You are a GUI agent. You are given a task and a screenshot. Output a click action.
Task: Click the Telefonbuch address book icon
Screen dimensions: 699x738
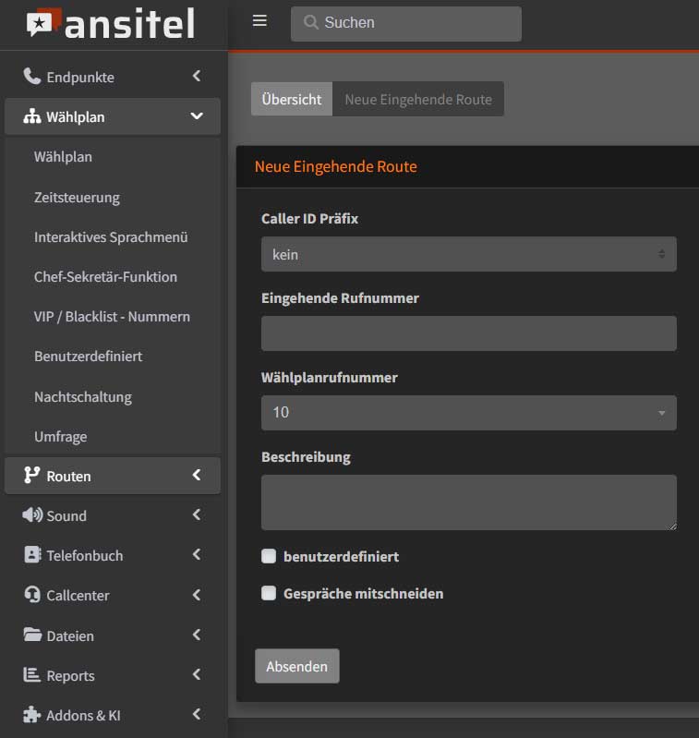point(32,555)
